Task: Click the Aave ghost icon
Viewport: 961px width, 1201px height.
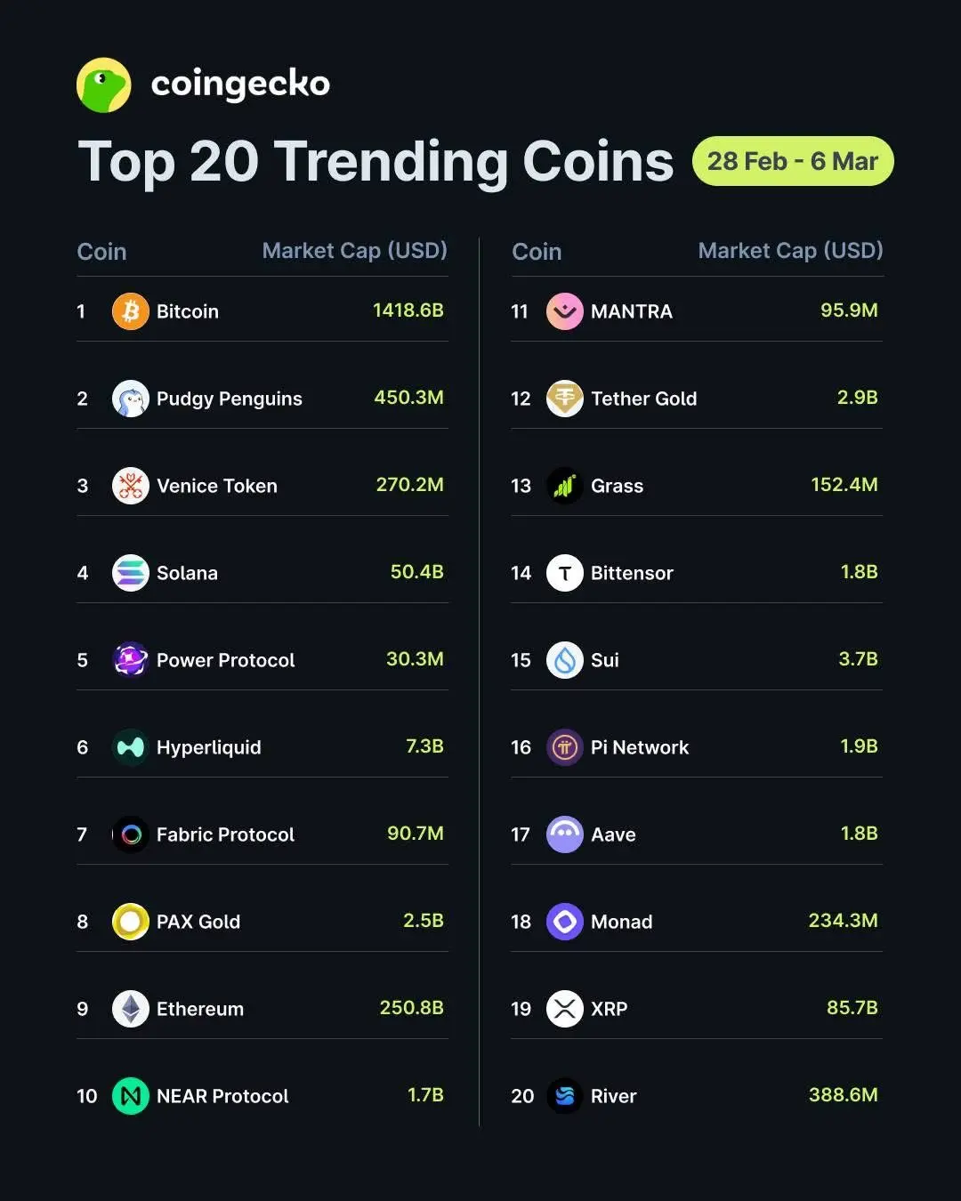Action: (565, 834)
